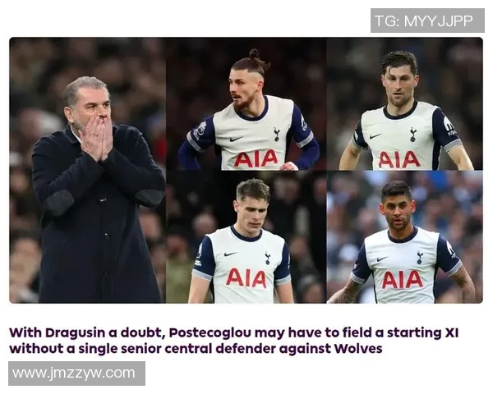Click the AIA logo on the tattooed player's shirt
Screen dimensions: 493x394
coord(402,280)
